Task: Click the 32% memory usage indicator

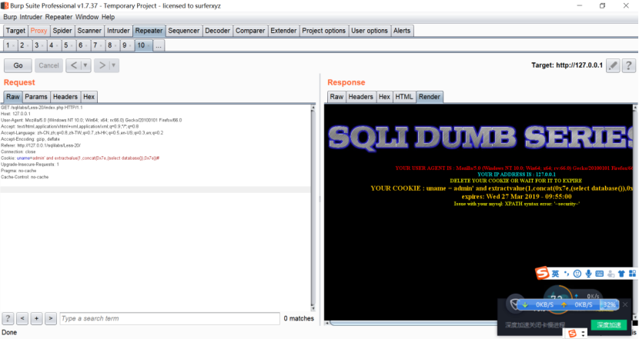Action: [610, 304]
